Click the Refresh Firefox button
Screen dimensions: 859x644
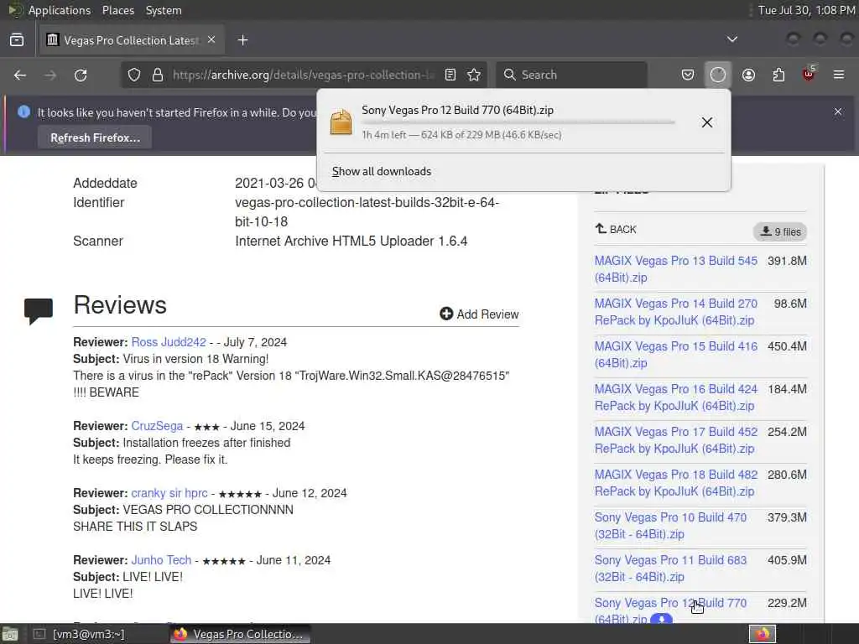coord(95,138)
